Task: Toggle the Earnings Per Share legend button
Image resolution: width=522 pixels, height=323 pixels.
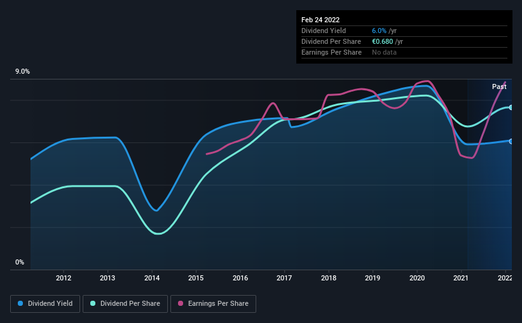Action: pyautogui.click(x=213, y=304)
